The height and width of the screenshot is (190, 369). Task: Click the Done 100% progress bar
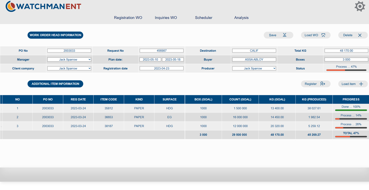(351, 110)
